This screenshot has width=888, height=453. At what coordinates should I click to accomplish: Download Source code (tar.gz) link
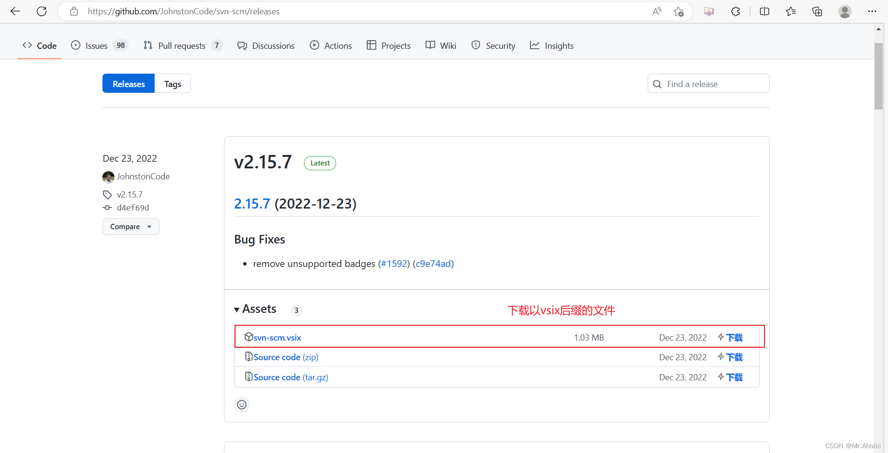[291, 377]
